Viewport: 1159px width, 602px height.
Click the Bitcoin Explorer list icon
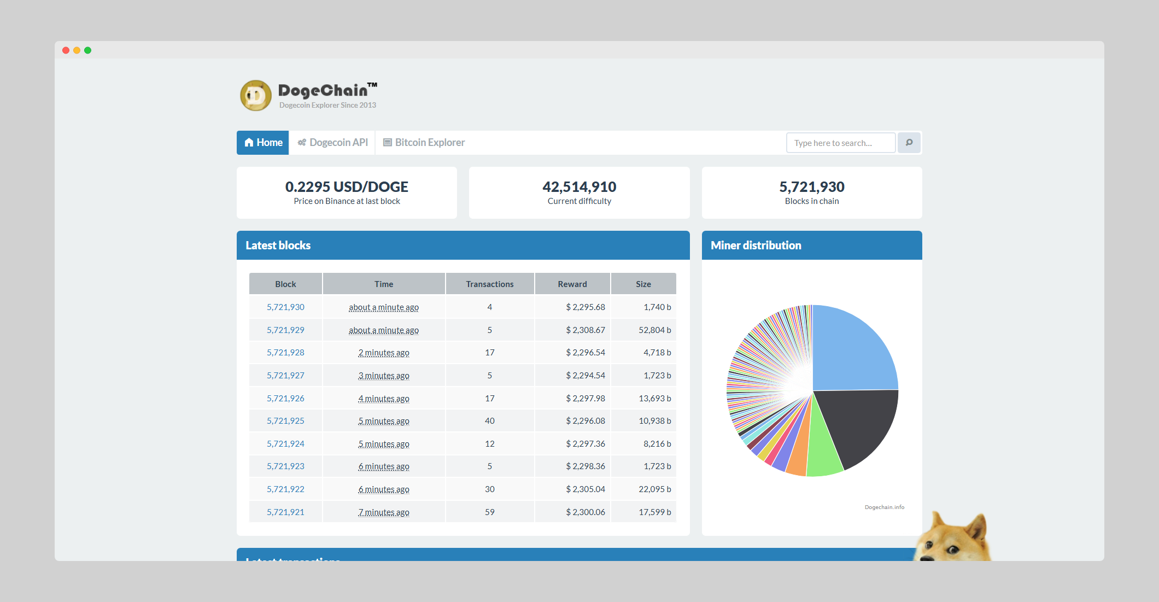pyautogui.click(x=388, y=143)
